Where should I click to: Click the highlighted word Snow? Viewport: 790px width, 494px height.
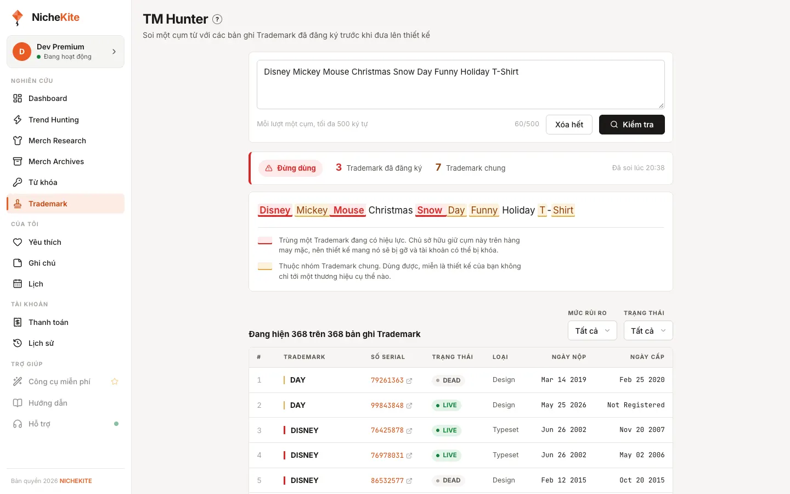tap(430, 210)
